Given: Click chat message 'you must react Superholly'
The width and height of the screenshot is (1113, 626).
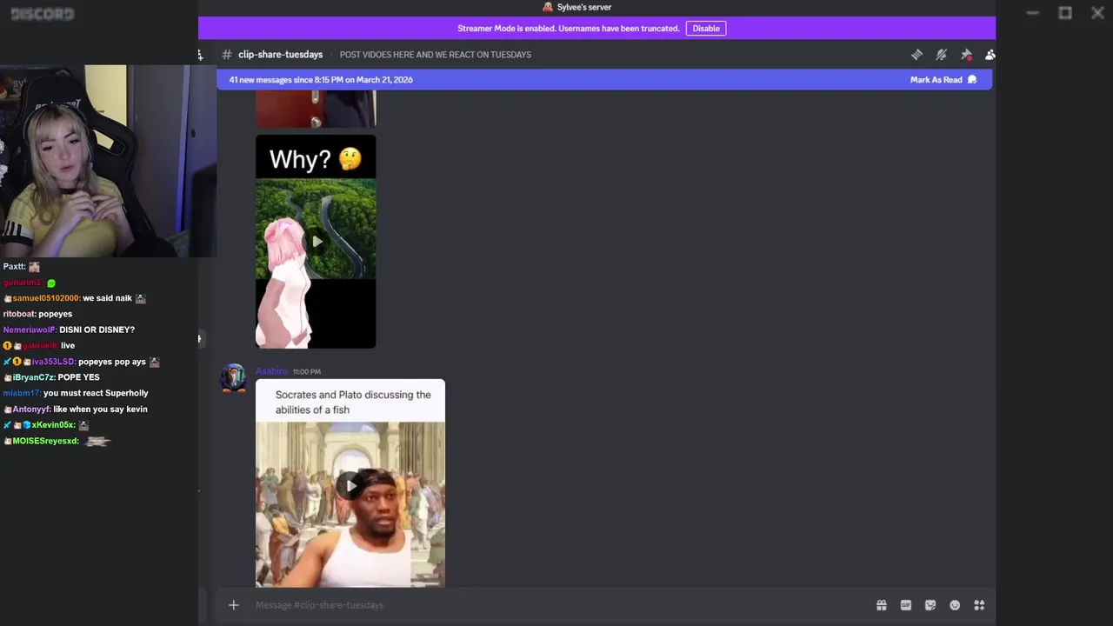Looking at the screenshot, I should [96, 394].
